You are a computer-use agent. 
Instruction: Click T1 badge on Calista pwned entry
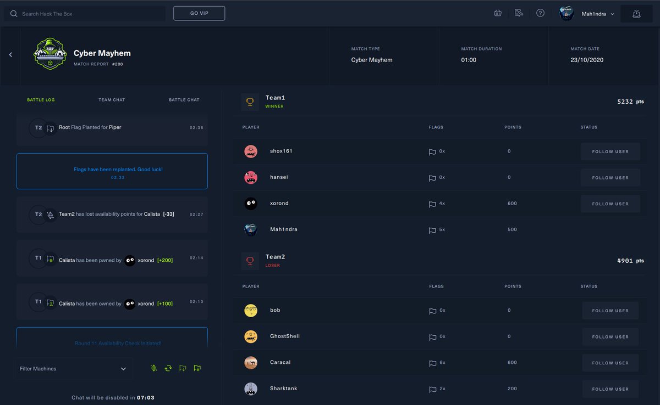click(38, 258)
